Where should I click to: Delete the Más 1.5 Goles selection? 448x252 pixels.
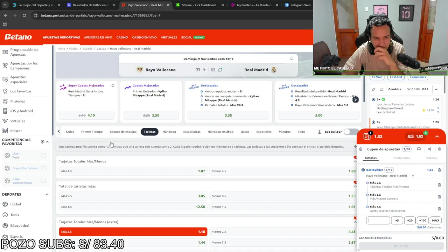[439, 209]
